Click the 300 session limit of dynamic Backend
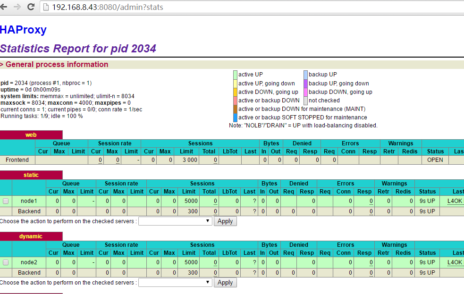 193,273
